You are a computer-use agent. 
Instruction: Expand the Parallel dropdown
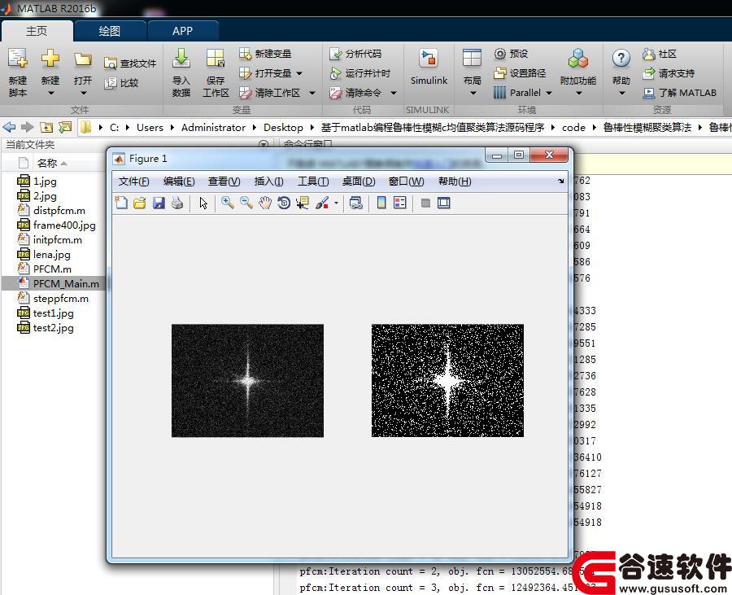tap(549, 94)
